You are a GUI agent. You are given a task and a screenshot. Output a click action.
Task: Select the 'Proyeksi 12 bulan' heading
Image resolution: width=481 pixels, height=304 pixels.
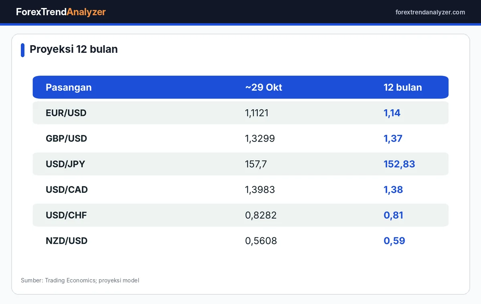click(x=74, y=49)
